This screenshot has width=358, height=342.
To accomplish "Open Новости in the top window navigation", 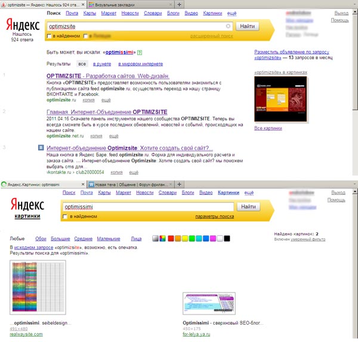I will (x=130, y=13).
